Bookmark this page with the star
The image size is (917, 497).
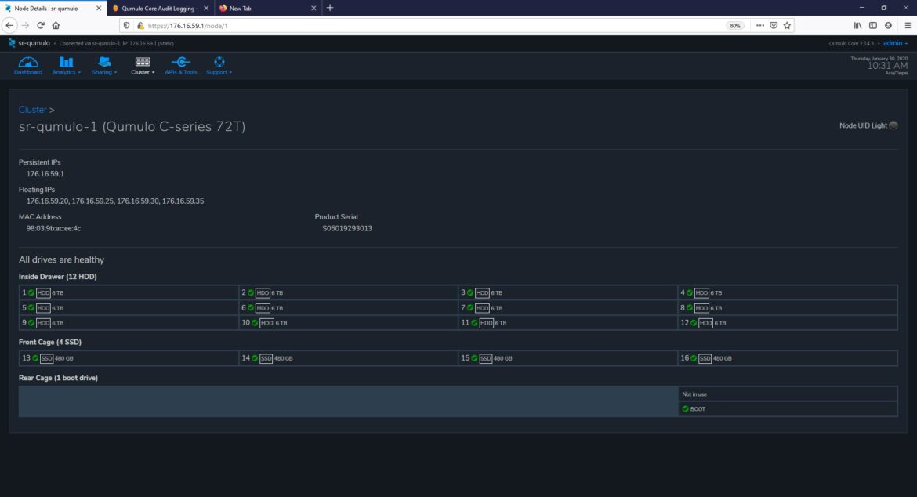[x=787, y=25]
